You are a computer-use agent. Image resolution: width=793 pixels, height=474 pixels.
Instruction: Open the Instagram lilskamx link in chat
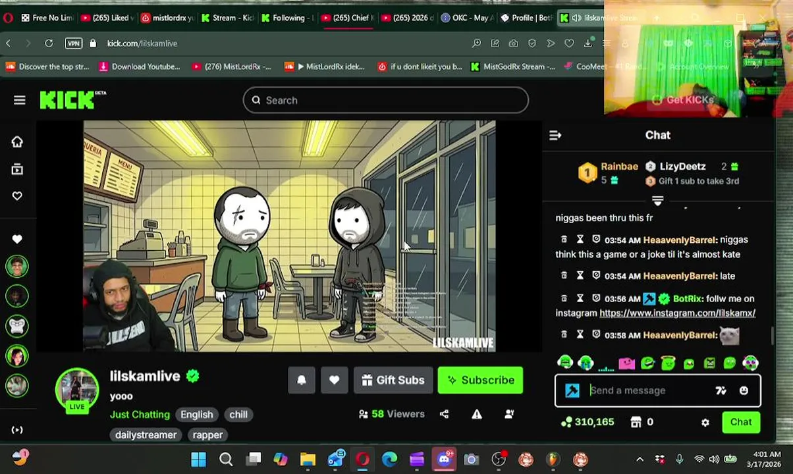[677, 313]
